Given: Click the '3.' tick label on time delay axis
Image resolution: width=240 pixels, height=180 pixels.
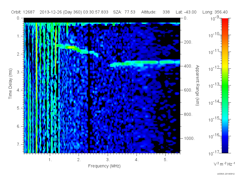Looking at the screenshot, I should click(19, 72).
